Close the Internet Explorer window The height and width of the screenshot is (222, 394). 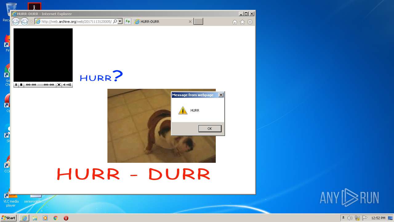(x=251, y=14)
